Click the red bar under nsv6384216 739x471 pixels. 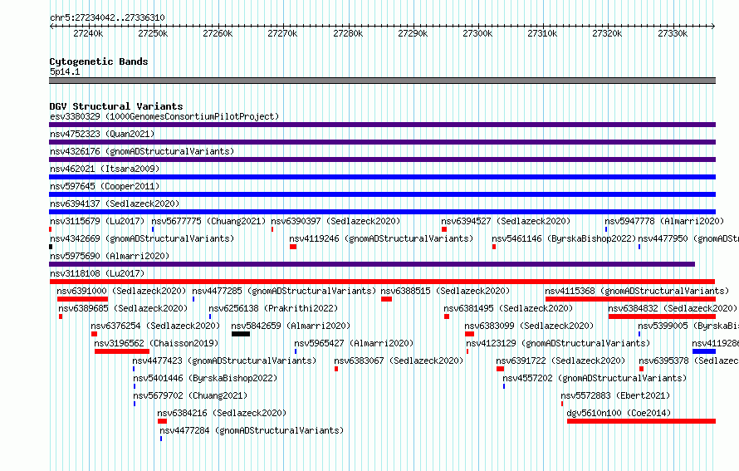point(162,421)
